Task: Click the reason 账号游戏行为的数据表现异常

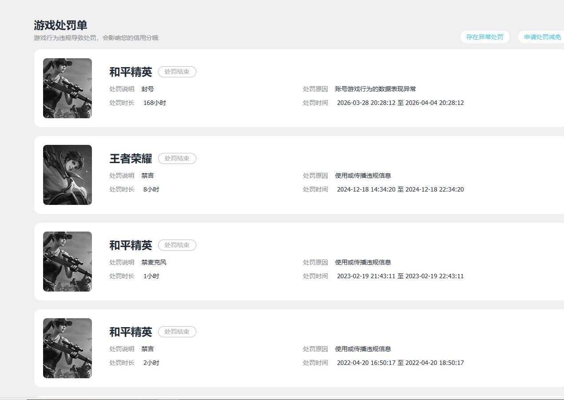Action: (375, 89)
